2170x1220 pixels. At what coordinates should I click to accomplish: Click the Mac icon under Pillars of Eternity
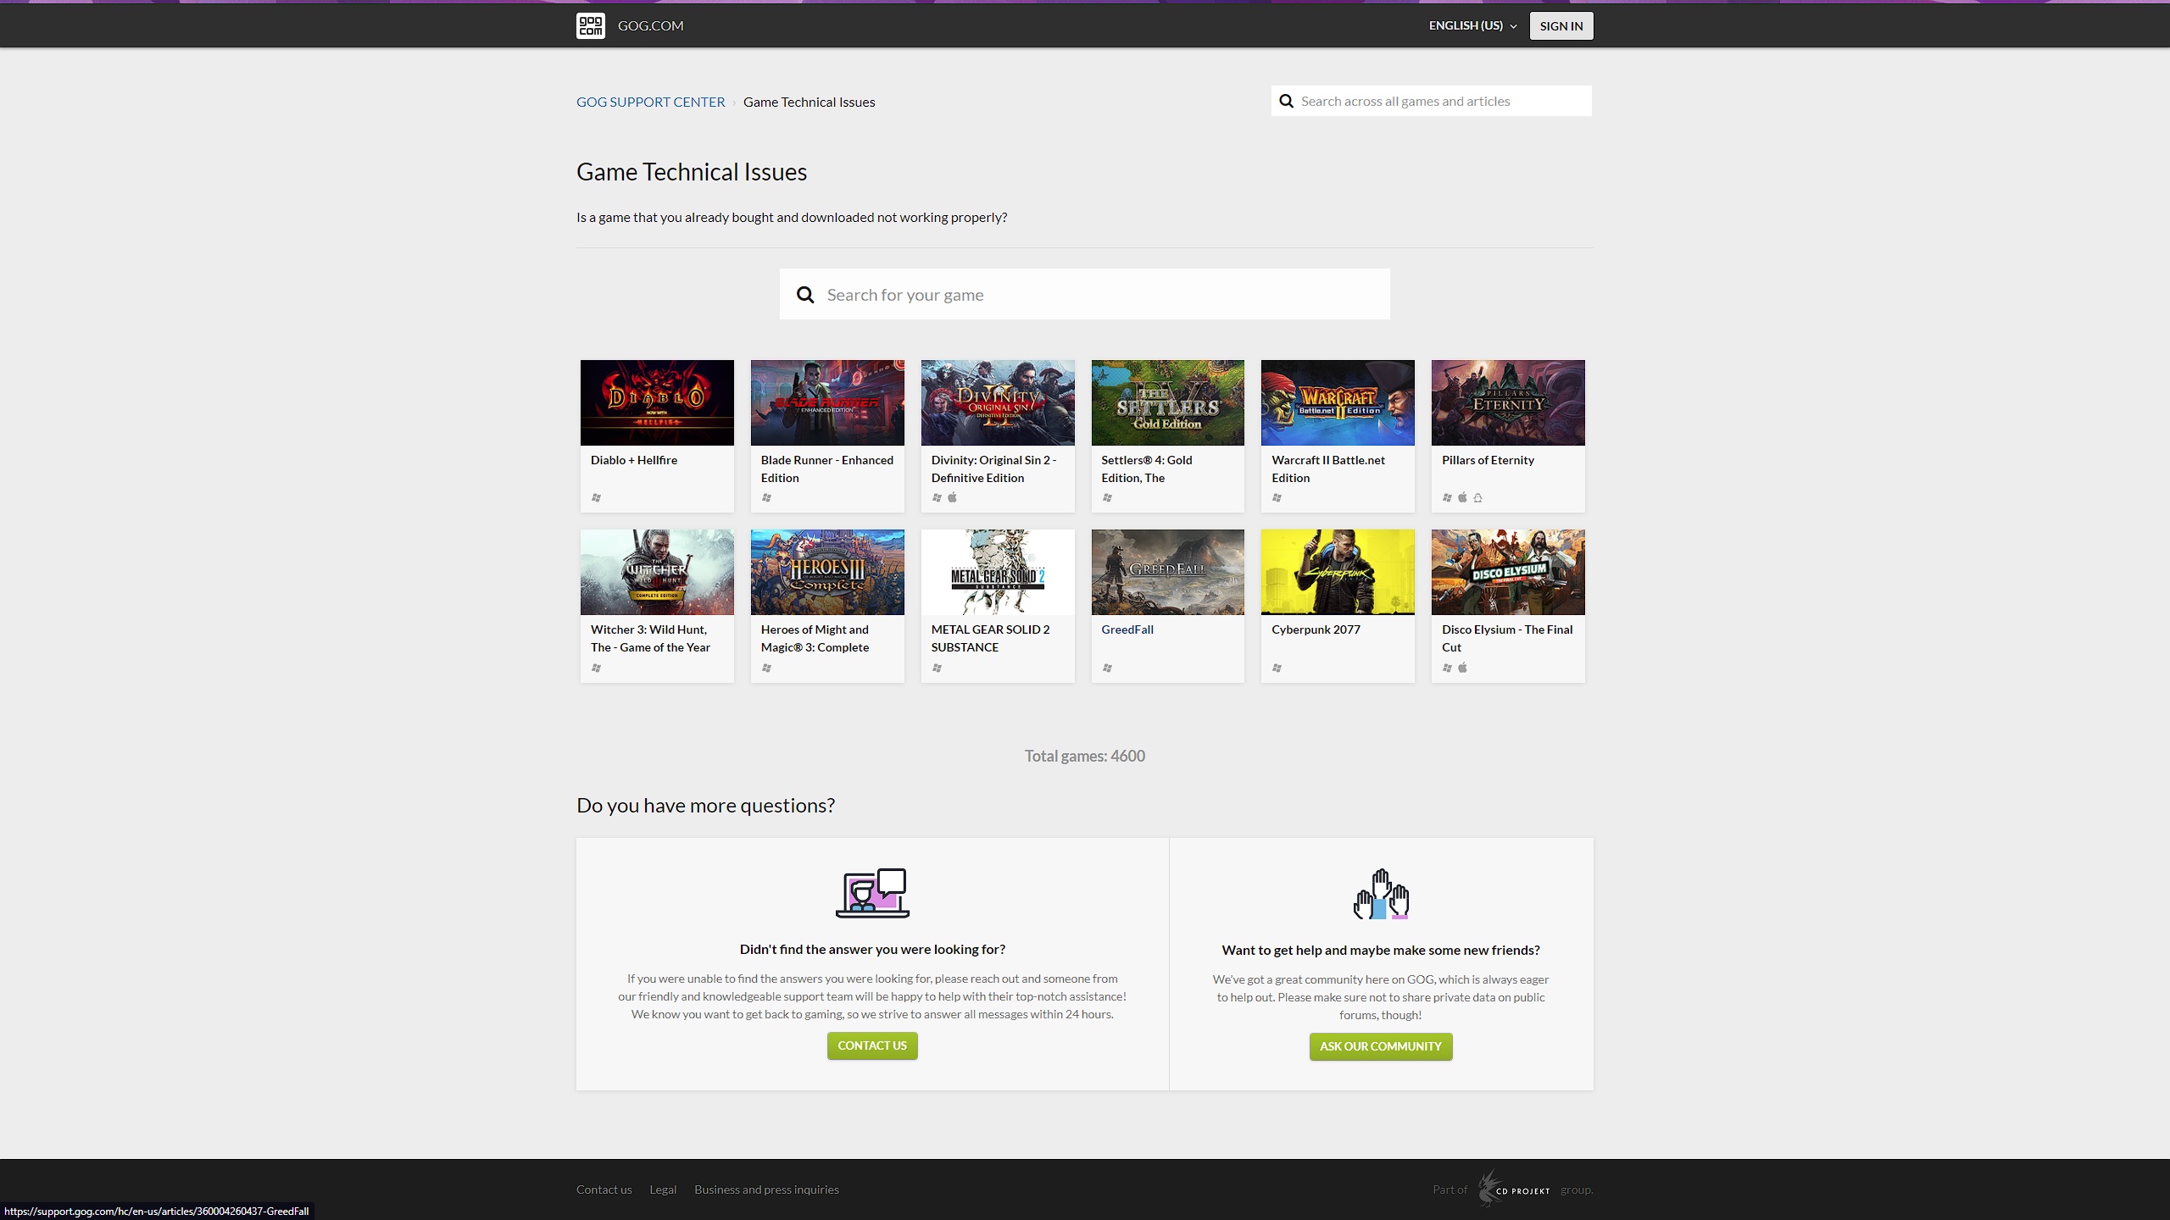coord(1462,497)
